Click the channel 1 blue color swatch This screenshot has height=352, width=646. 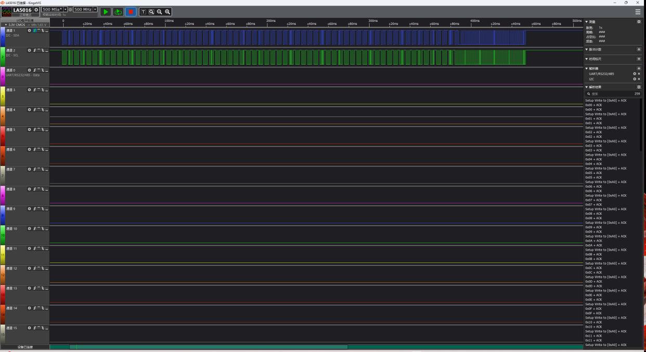(3, 37)
